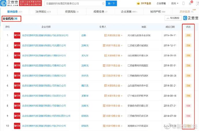Expand related companies for 石家庄分公司 row

(x=113, y=35)
